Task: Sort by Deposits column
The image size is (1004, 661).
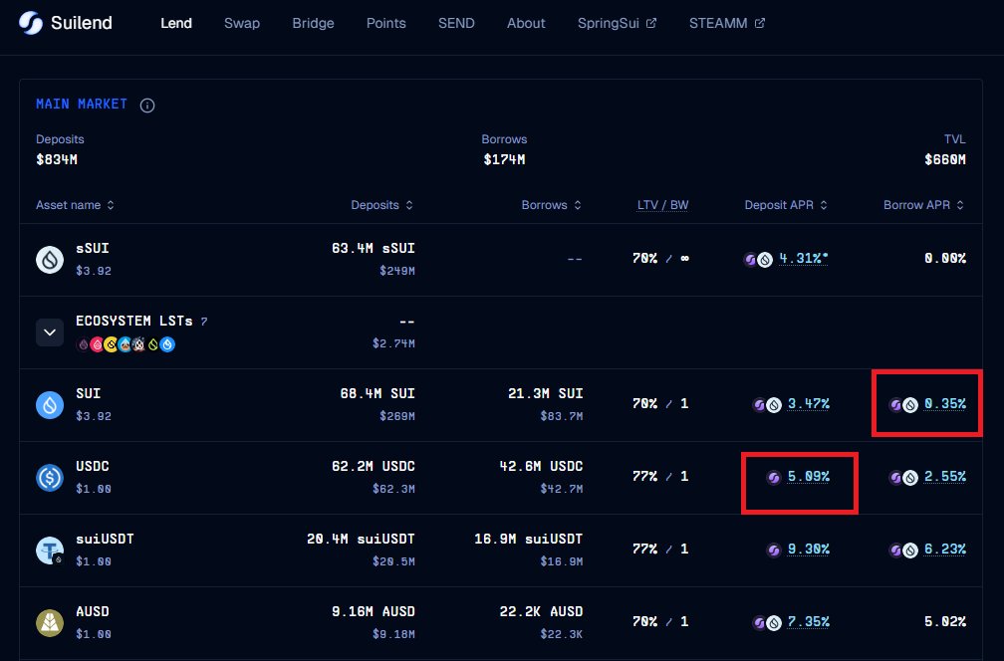Action: click(x=381, y=205)
